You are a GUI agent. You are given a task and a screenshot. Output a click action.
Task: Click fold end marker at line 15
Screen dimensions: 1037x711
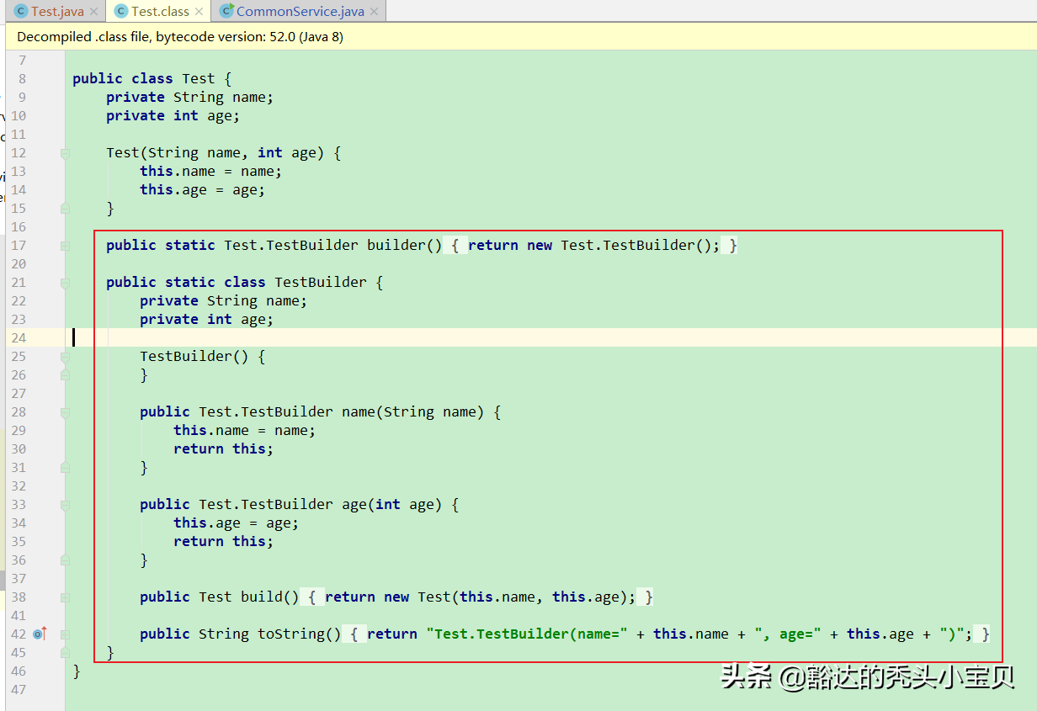[65, 209]
